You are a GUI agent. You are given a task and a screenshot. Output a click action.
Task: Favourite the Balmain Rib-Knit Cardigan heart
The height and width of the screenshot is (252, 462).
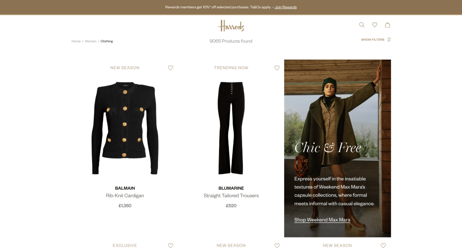tap(171, 68)
